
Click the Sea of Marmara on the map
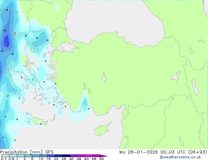(66, 48)
